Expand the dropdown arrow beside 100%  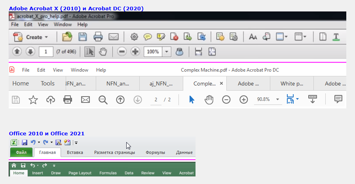[x=167, y=51]
